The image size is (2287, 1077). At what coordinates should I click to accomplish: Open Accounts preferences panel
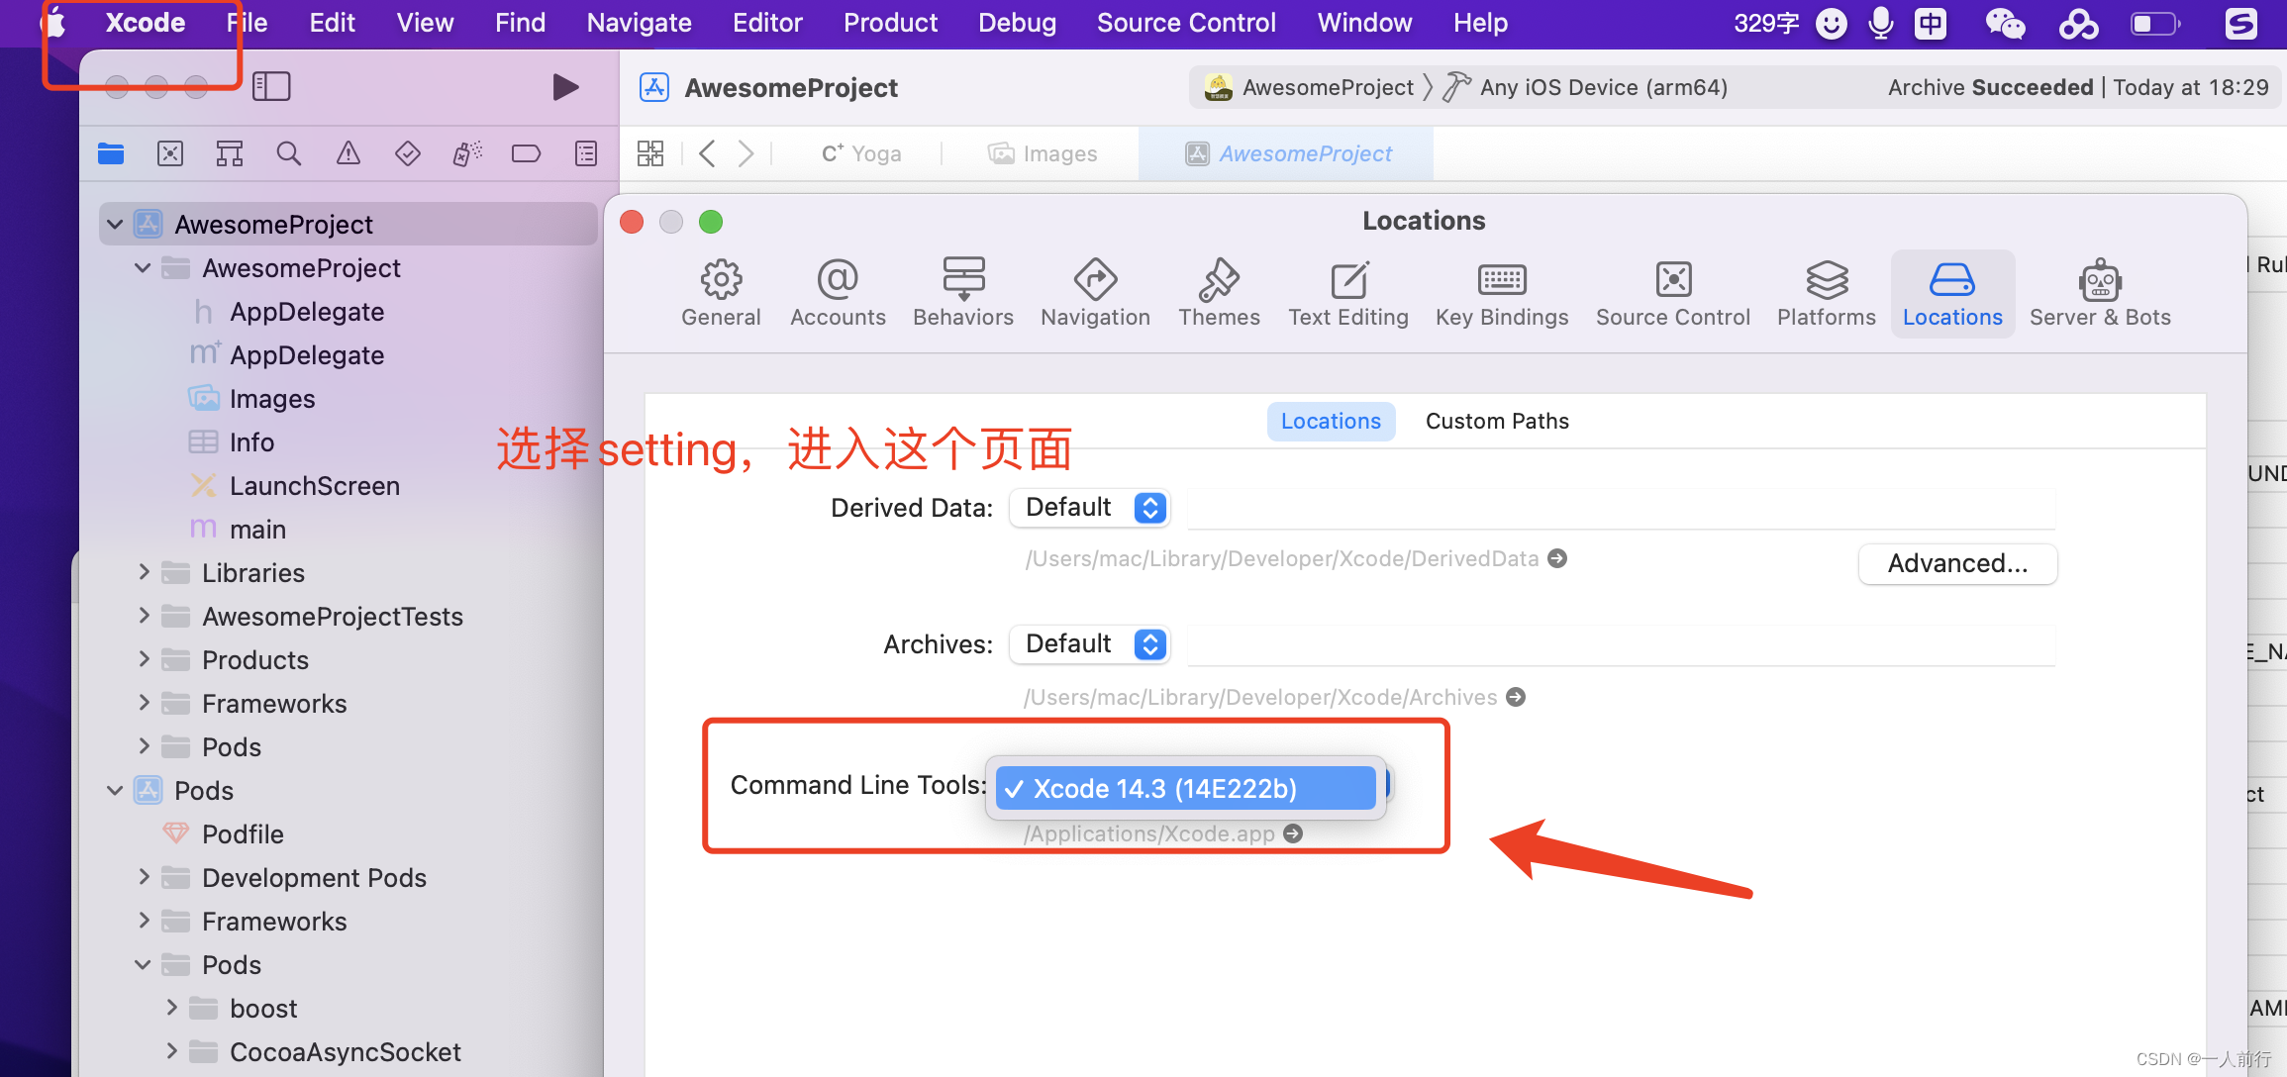(x=839, y=291)
